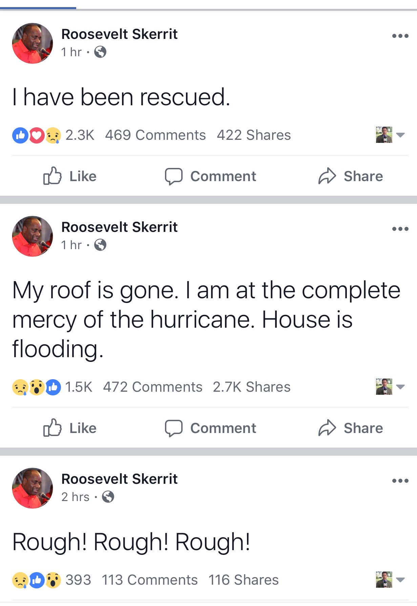Open the 469 Comments link
The width and height of the screenshot is (417, 606).
tap(155, 135)
